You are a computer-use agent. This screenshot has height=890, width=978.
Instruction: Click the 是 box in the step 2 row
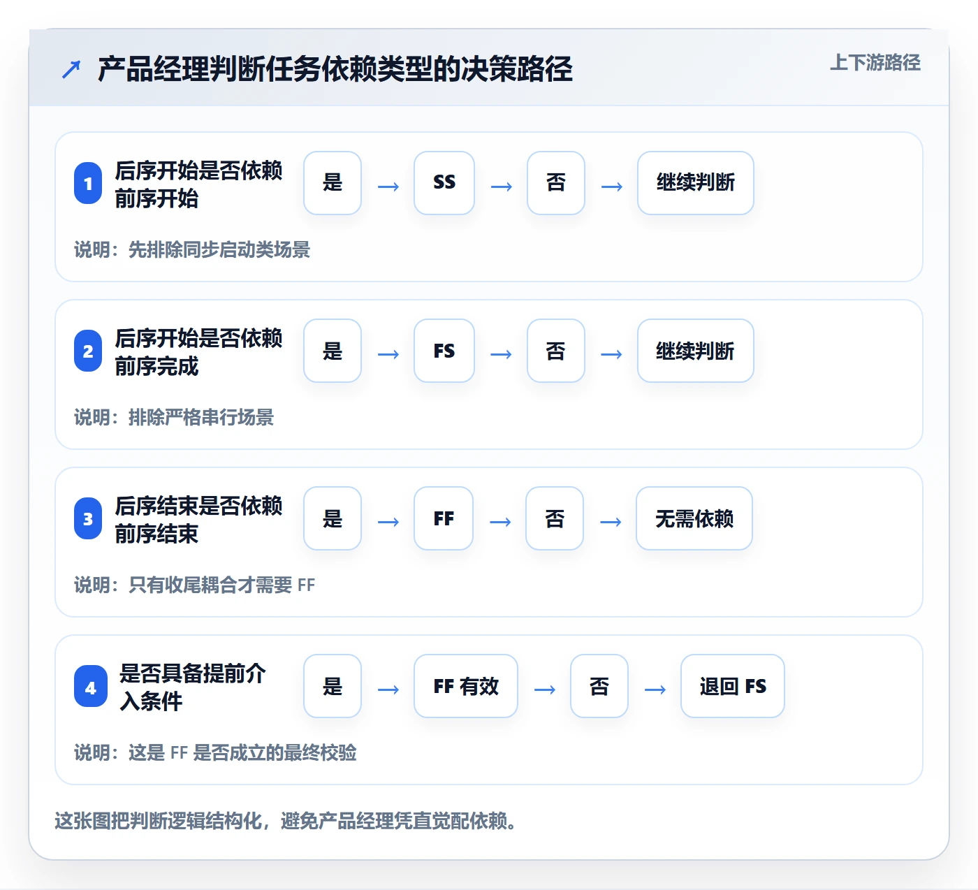tap(333, 351)
